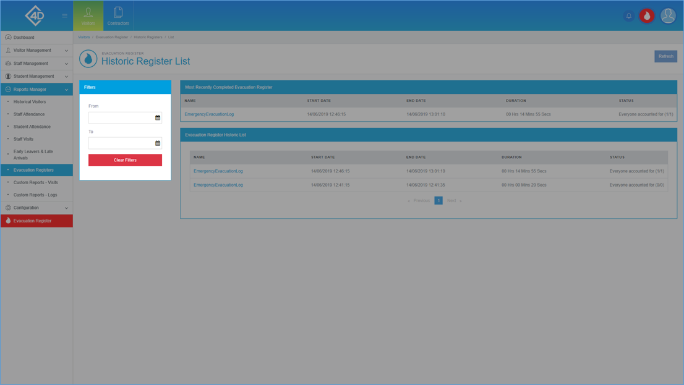The height and width of the screenshot is (385, 684).
Task: Sort historic list by Duration header
Action: coord(511,157)
